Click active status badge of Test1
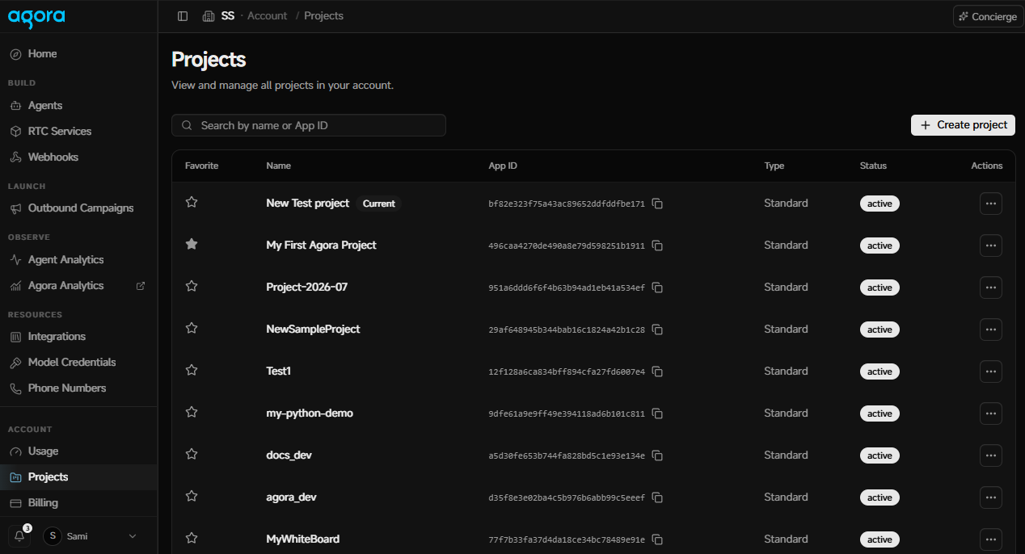The width and height of the screenshot is (1025, 554). coord(879,371)
